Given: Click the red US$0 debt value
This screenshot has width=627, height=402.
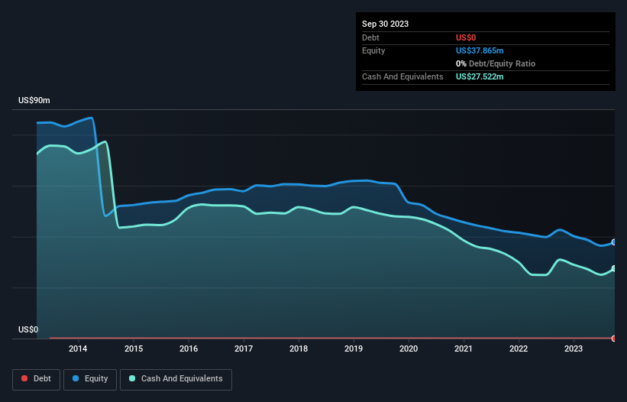Looking at the screenshot, I should (466, 37).
